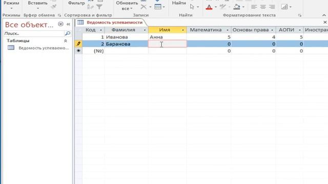
Task: Click the cell containing Баранова
Action: click(127, 44)
